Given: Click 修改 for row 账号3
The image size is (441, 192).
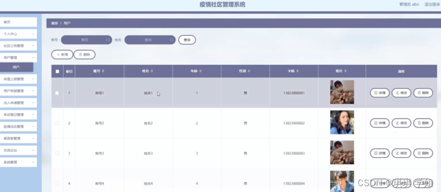Looking at the screenshot, I should (401, 153).
